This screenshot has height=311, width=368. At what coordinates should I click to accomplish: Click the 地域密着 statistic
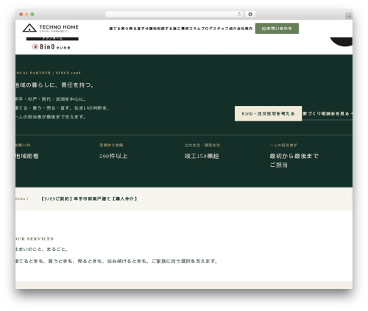click(x=27, y=156)
